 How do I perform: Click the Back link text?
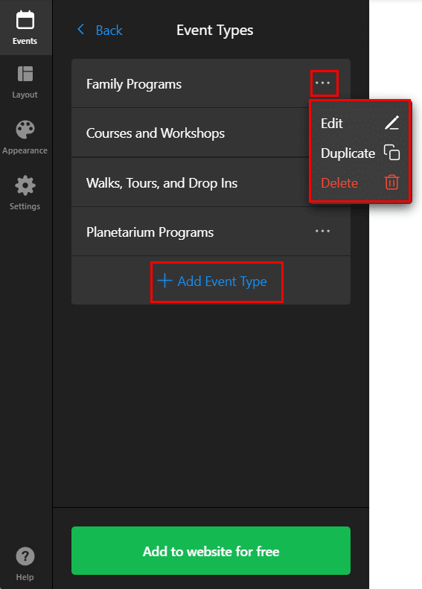[x=109, y=30]
